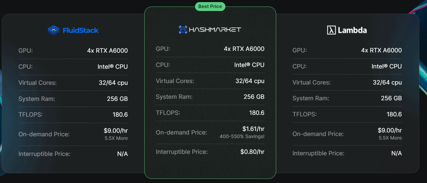The image size is (427, 183).
Task: Select Hashmarket 4x RTX A6000 GPU value
Action: pos(244,49)
